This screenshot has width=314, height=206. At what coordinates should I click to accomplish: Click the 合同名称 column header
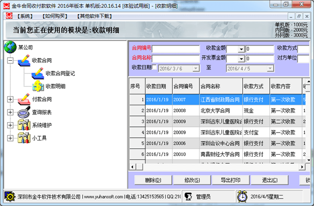[x=221, y=86]
